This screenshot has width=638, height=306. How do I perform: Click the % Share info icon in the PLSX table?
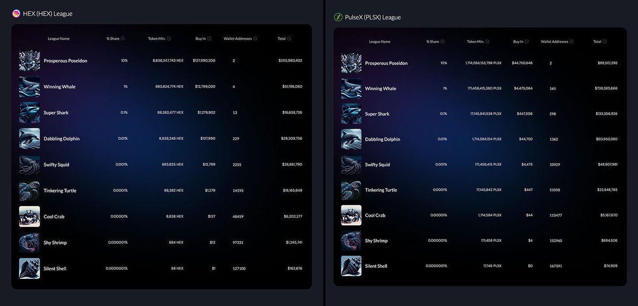(443, 41)
